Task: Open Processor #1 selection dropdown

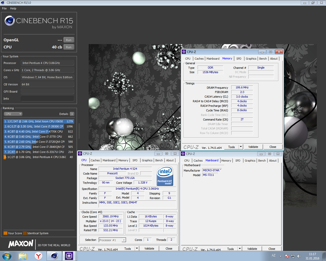Action: pos(112,240)
